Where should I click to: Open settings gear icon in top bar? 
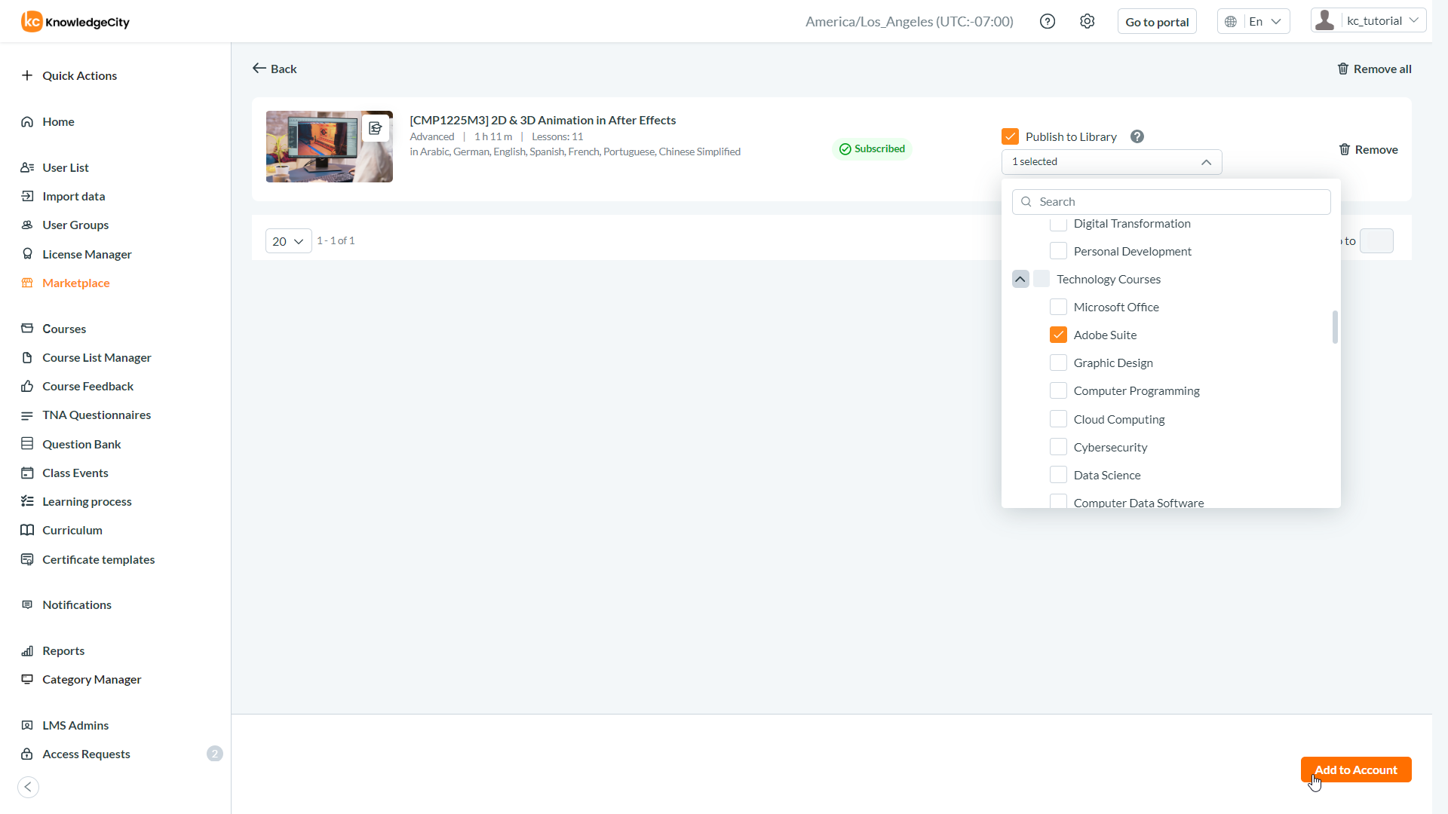tap(1087, 21)
